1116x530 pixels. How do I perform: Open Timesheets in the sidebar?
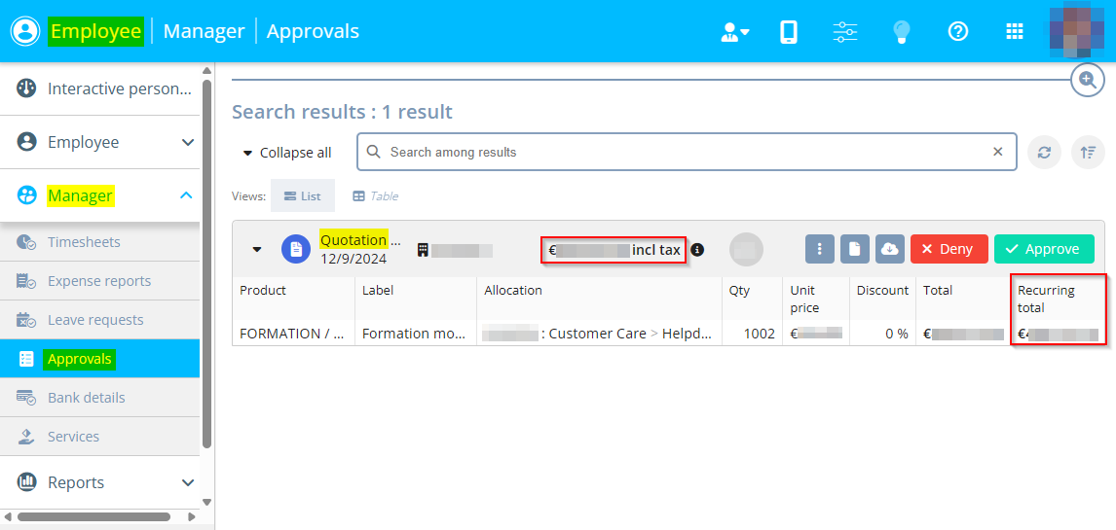coord(84,242)
